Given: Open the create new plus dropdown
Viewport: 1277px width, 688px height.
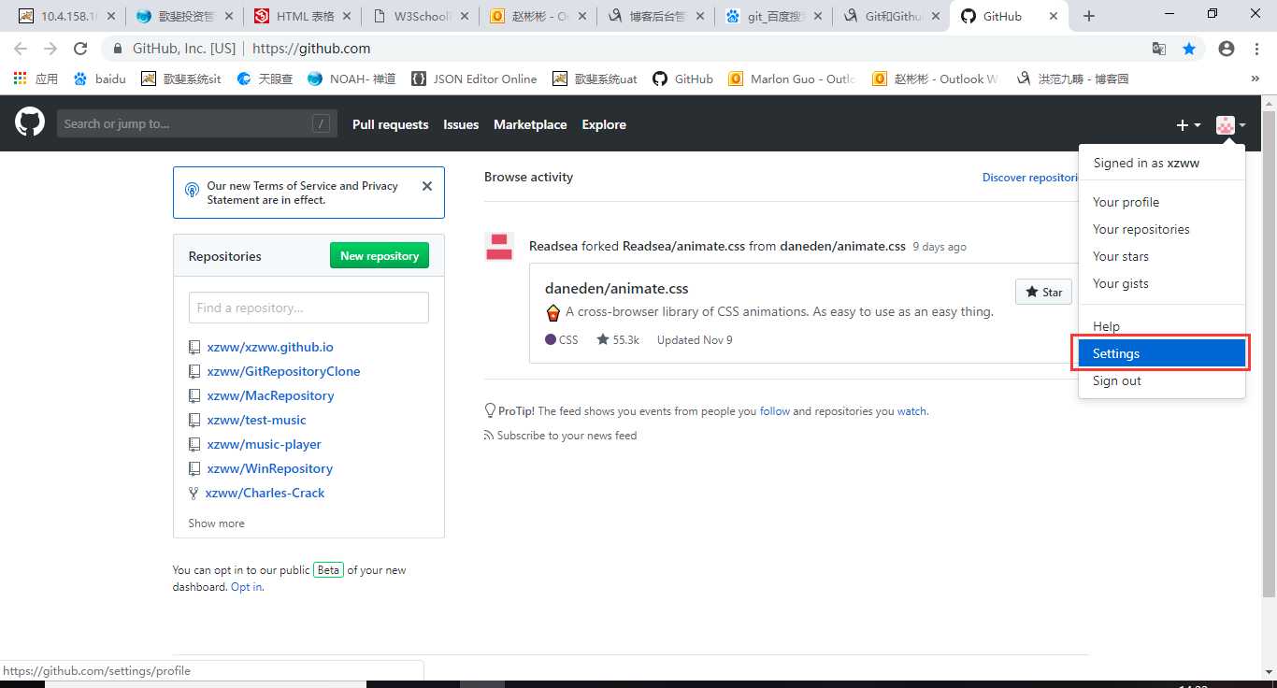Looking at the screenshot, I should coord(1188,124).
